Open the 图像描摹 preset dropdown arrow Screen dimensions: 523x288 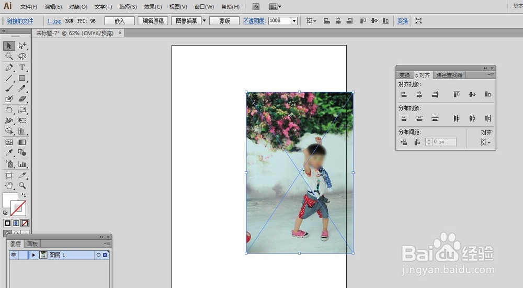click(204, 21)
